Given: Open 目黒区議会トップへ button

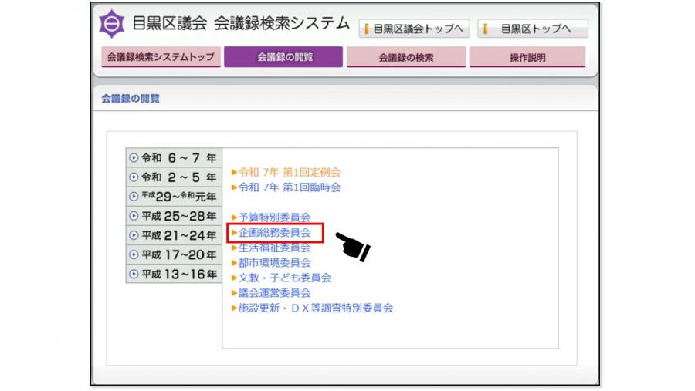Looking at the screenshot, I should (x=414, y=29).
